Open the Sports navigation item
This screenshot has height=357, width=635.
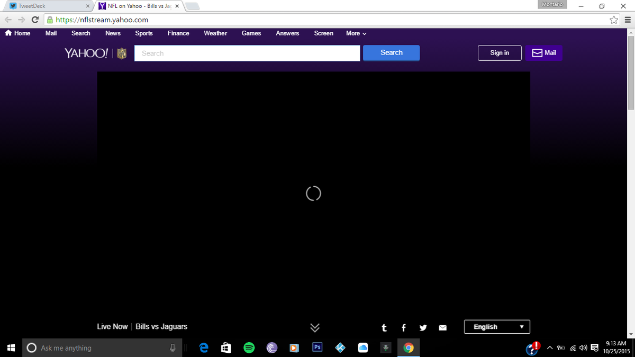(144, 33)
